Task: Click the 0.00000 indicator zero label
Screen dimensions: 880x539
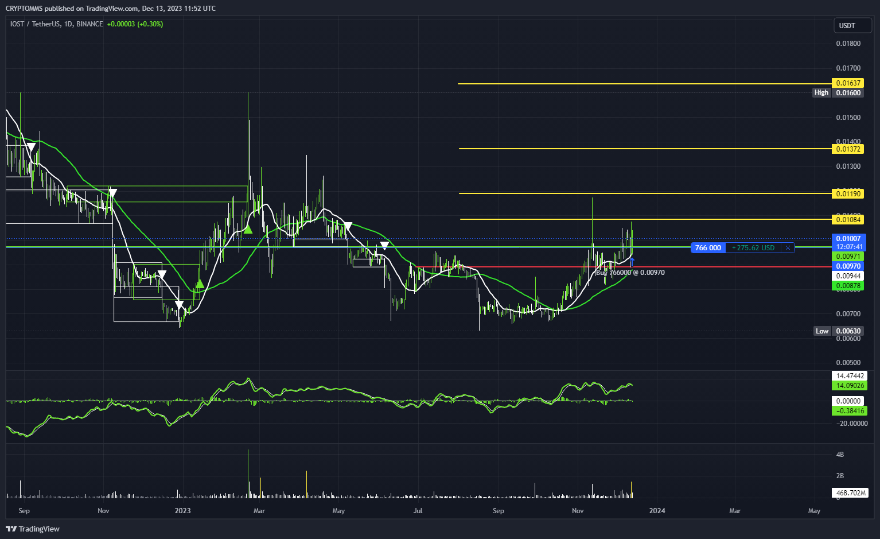Action: tap(849, 401)
